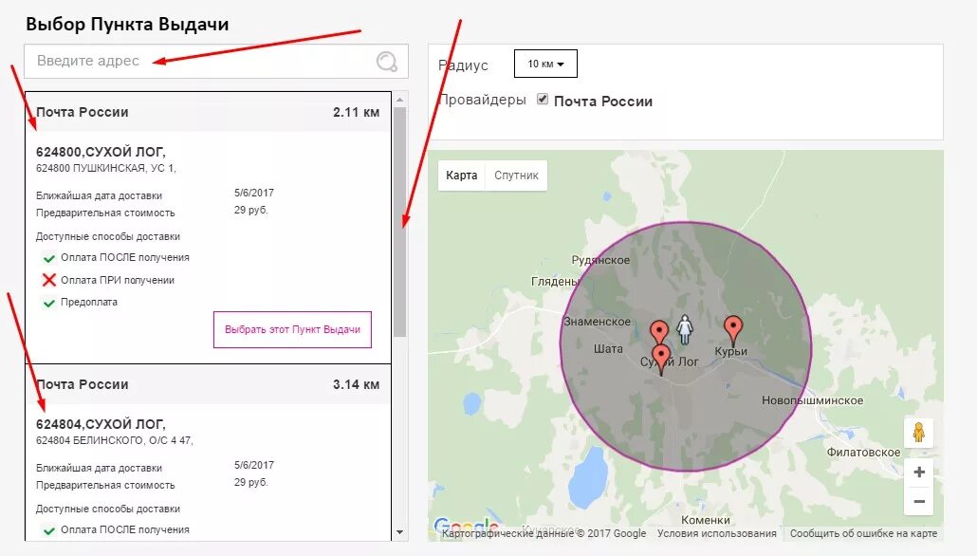This screenshot has width=977, height=556.
Task: Click the map zoom in plus button
Action: click(x=919, y=472)
